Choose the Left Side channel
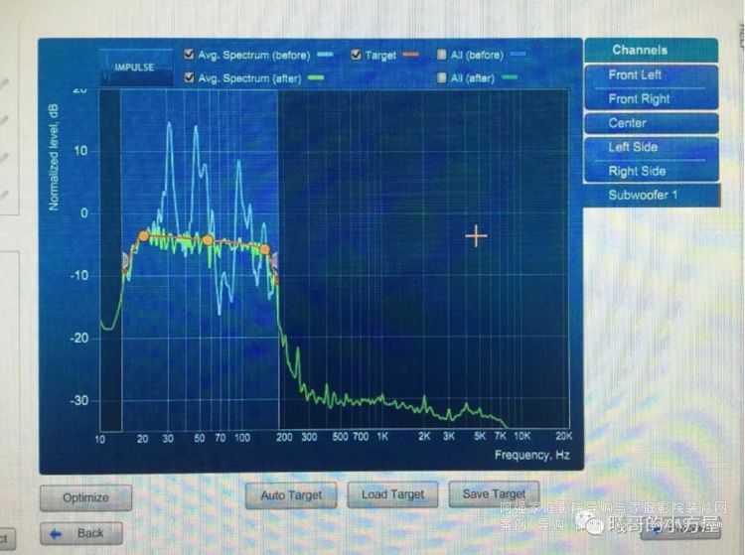This screenshot has width=745, height=555. click(x=651, y=147)
